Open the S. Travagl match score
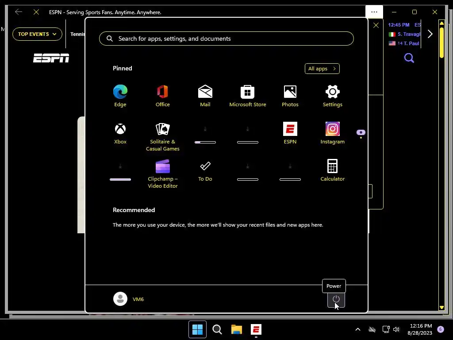 (404, 34)
